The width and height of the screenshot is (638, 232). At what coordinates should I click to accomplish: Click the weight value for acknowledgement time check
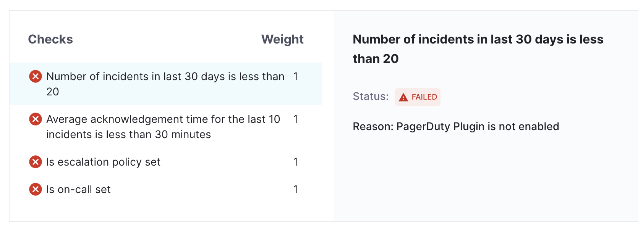pyautogui.click(x=295, y=119)
